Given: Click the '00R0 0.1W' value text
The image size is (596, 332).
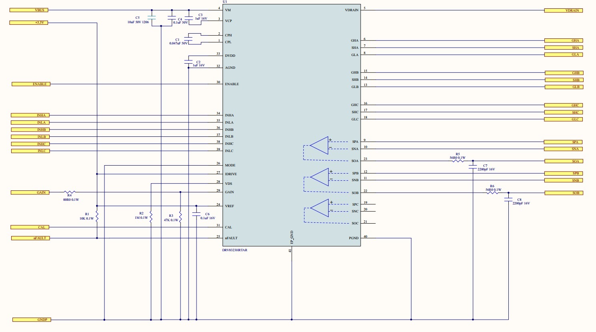Looking at the screenshot, I should (71, 200).
